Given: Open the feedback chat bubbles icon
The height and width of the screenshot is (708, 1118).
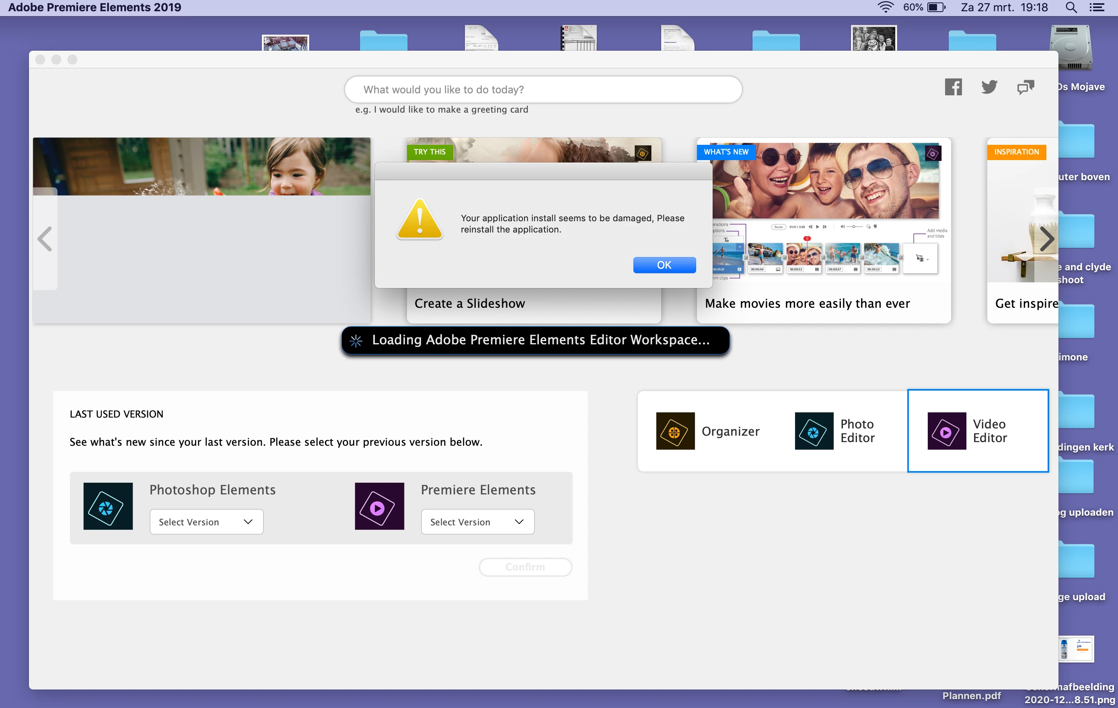Looking at the screenshot, I should [1025, 87].
